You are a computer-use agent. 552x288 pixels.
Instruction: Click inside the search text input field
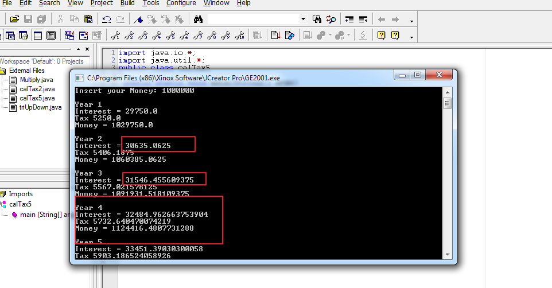coord(254,19)
